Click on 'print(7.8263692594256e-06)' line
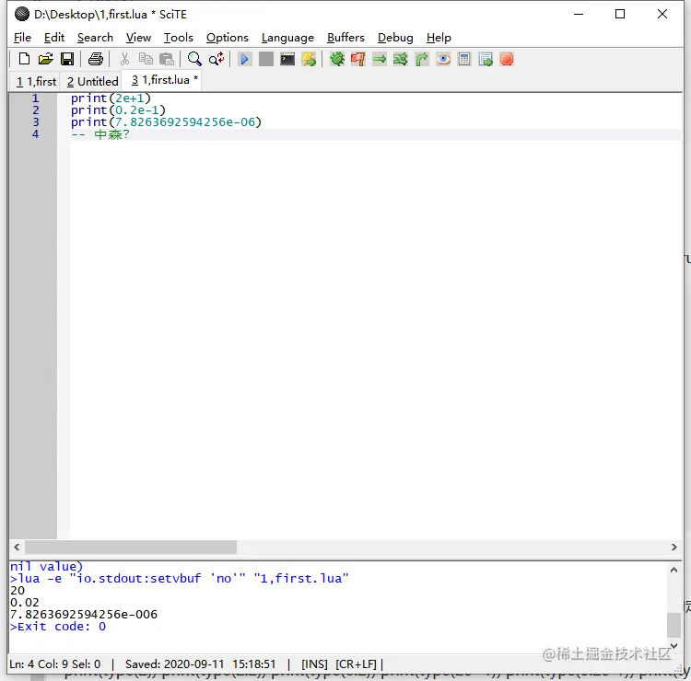Image resolution: width=691 pixels, height=681 pixels. pyautogui.click(x=166, y=122)
